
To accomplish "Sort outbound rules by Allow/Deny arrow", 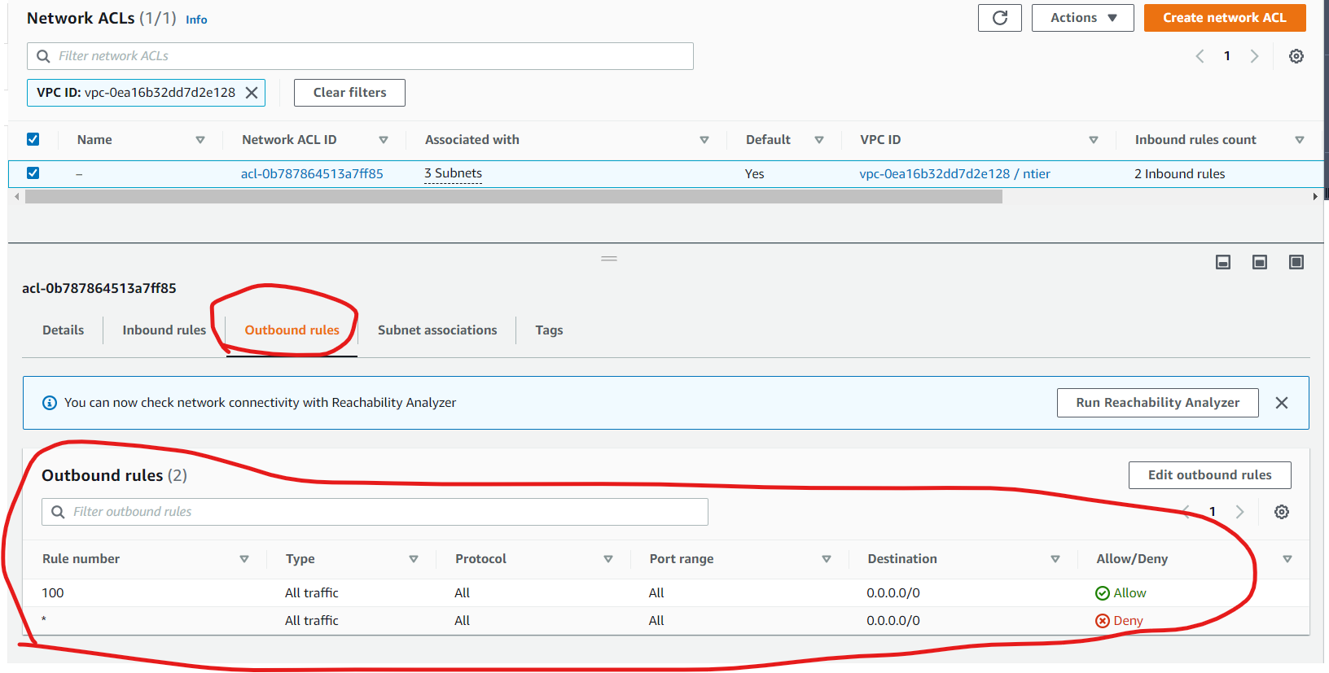I will [x=1287, y=559].
